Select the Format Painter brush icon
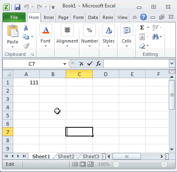177x172 pixels. (26, 46)
